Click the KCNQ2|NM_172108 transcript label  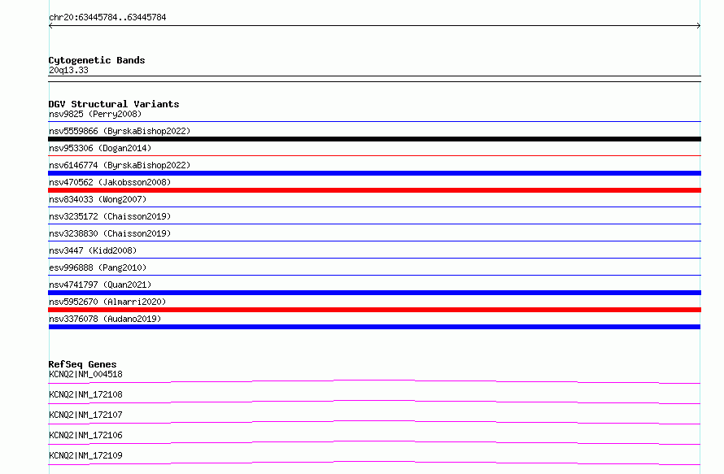point(86,394)
